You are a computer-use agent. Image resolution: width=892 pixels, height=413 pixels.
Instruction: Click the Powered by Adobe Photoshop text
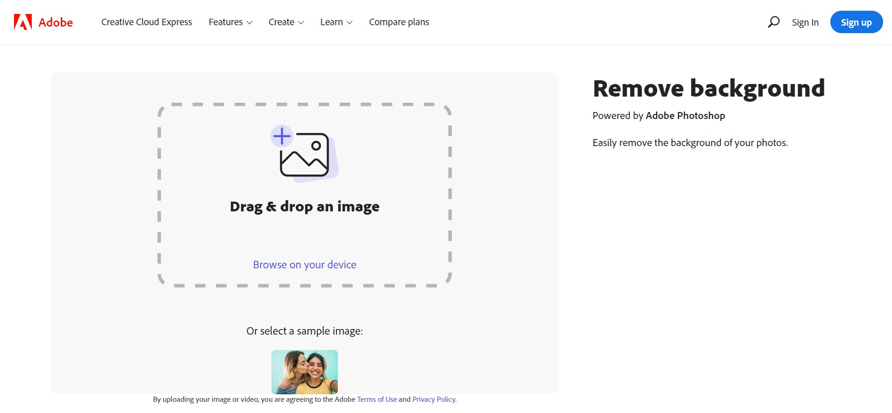659,116
